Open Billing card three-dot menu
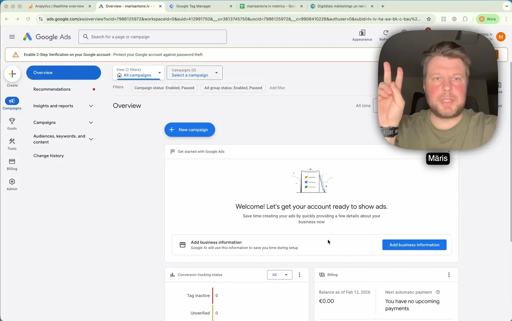512x321 pixels. point(449,275)
